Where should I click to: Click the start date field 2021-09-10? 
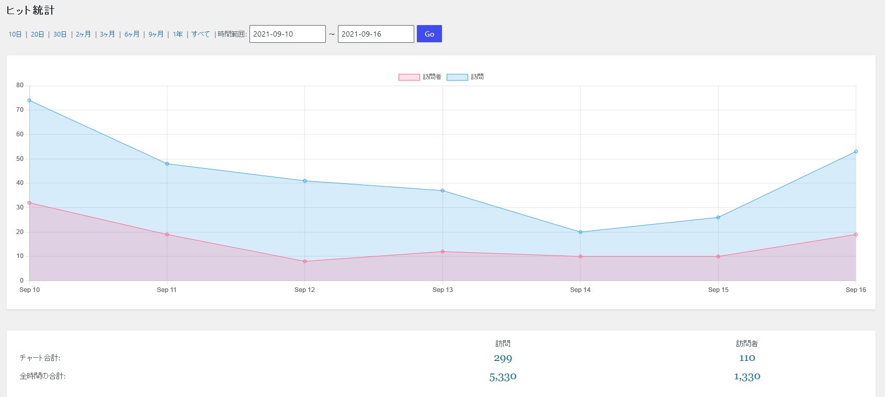[287, 34]
